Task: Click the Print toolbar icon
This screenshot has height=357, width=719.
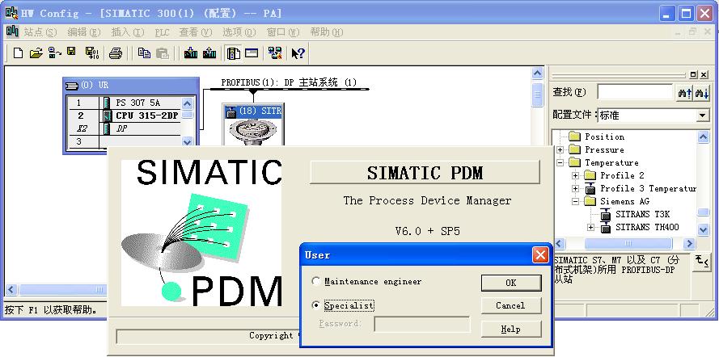Action: pyautogui.click(x=116, y=53)
